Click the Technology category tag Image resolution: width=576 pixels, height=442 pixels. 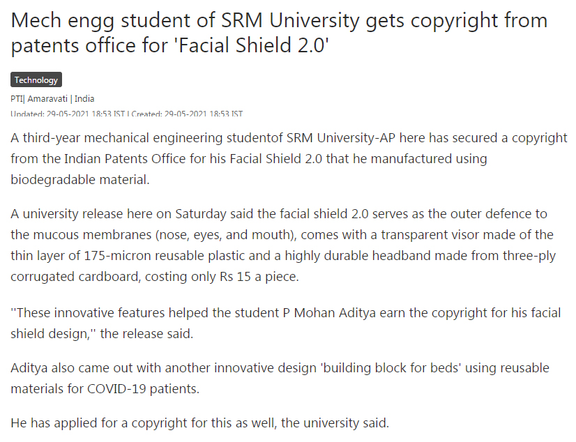point(36,80)
